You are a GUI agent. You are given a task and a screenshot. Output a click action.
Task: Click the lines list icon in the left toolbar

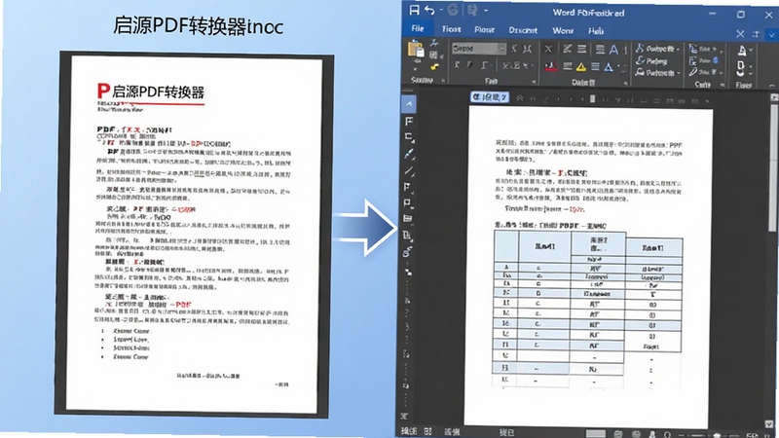pyautogui.click(x=408, y=218)
